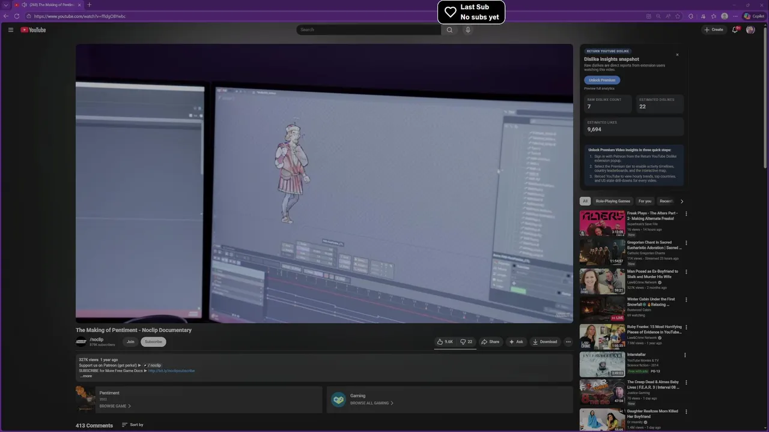Click the Create button
The image size is (769, 432).
[x=714, y=29]
